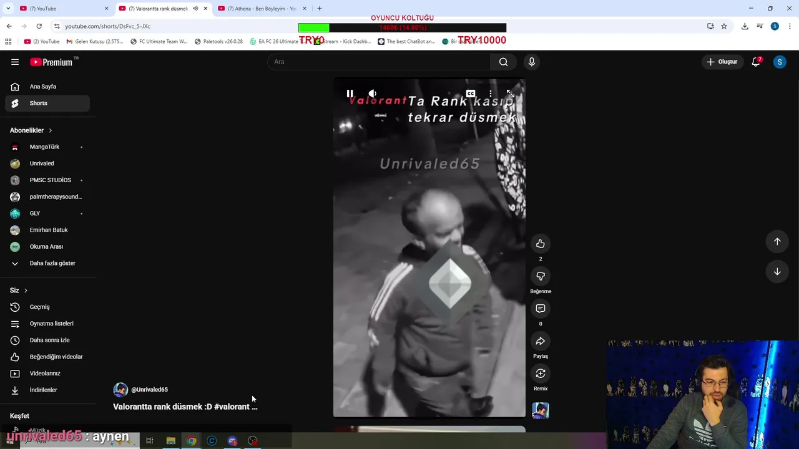
Task: Dislike the Short (Beğenme)
Action: tap(541, 276)
